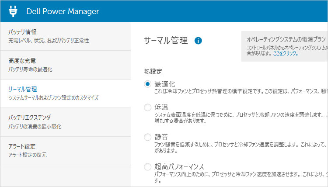Viewport: 328px width, 187px height.
Task: Click the info icon beside サーマル管理
Action: coord(198,41)
